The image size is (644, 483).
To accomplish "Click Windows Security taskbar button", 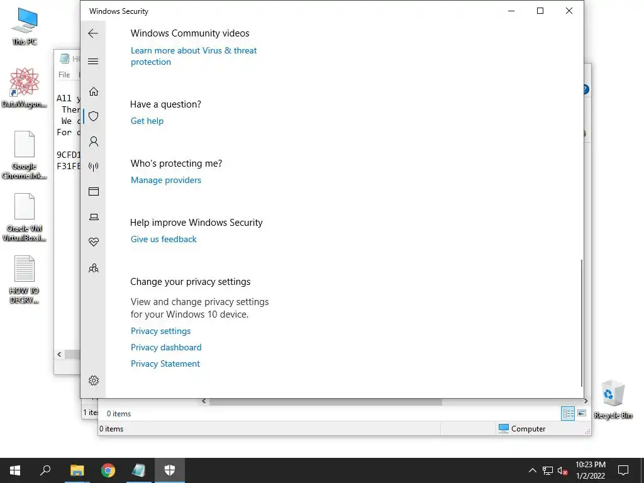I will click(170, 470).
